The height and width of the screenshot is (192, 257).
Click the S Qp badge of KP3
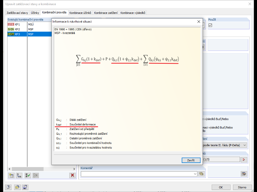11,34
